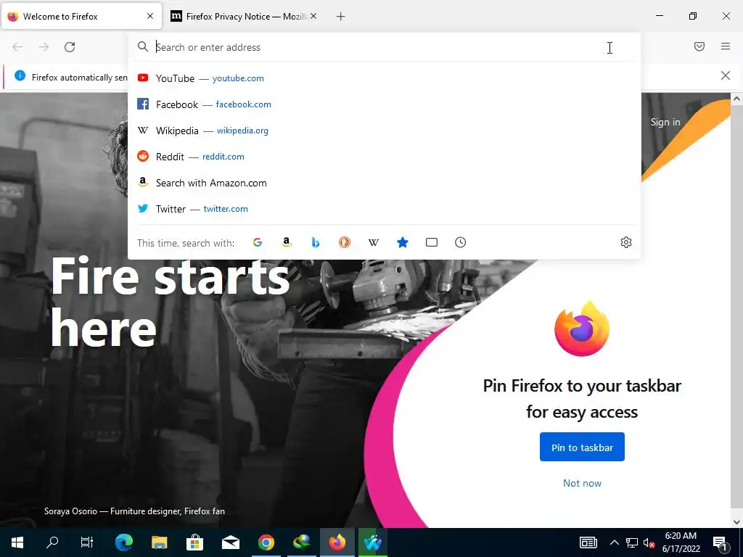Viewport: 743px width, 557px height.
Task: Click the Sign in link
Action: click(x=665, y=122)
